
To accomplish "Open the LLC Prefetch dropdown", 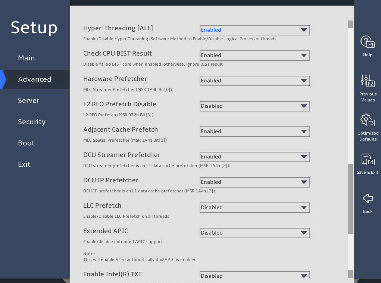I will (254, 208).
